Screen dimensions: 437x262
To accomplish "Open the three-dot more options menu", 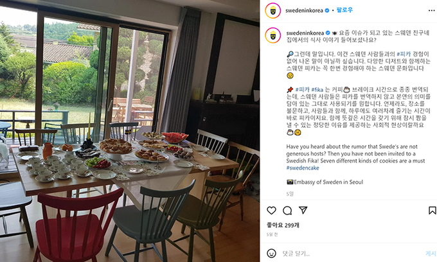I will pyautogui.click(x=431, y=10).
